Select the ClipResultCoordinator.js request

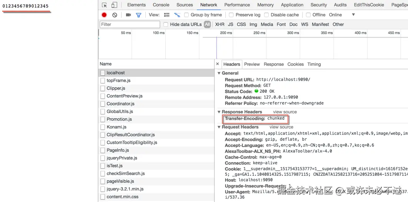tap(156, 135)
